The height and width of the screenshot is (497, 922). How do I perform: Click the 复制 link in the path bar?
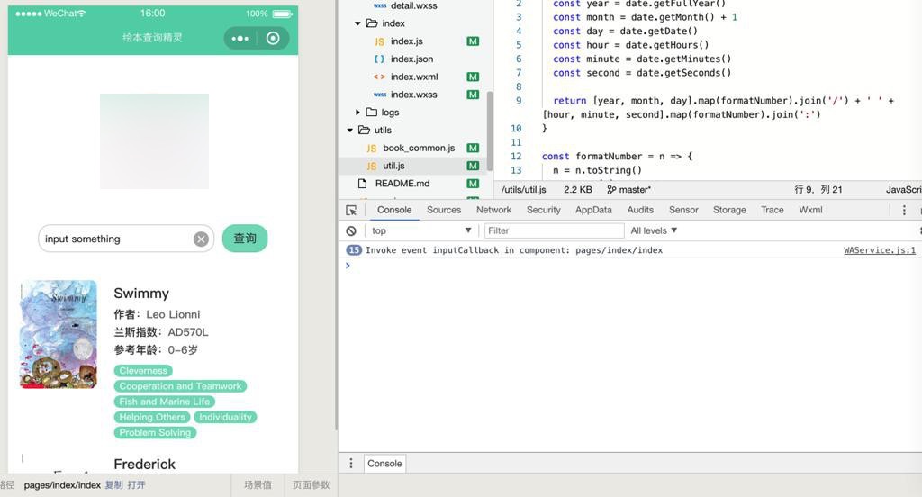[x=114, y=485]
